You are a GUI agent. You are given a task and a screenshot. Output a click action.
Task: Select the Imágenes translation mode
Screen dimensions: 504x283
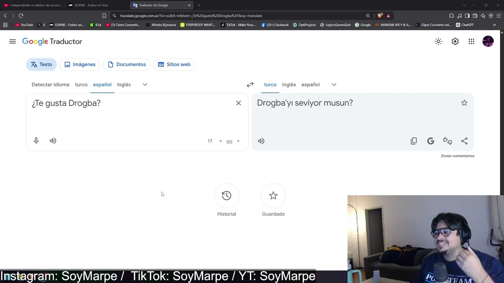pyautogui.click(x=80, y=64)
